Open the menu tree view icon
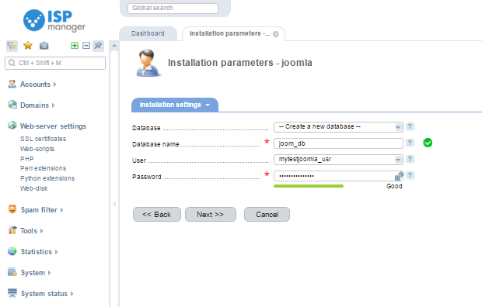Screen dimensions: 482x307 click(12, 46)
